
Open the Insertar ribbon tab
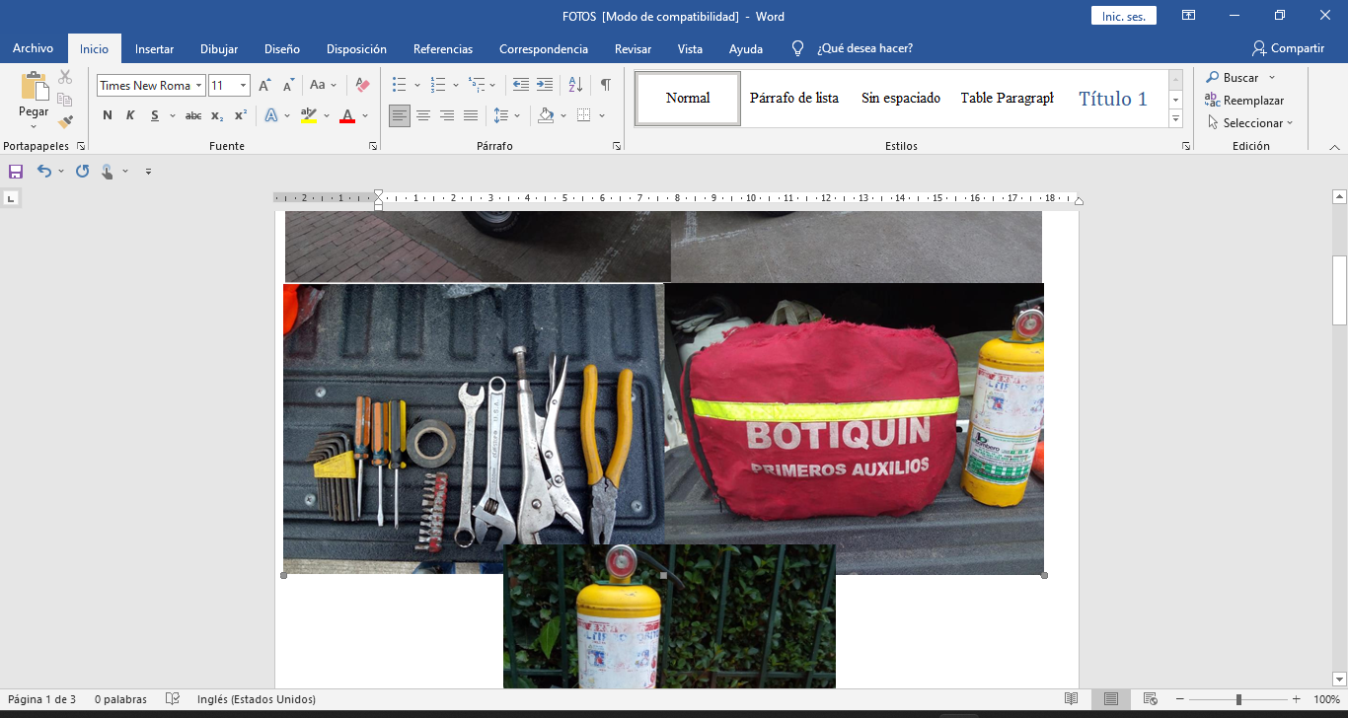(x=154, y=48)
